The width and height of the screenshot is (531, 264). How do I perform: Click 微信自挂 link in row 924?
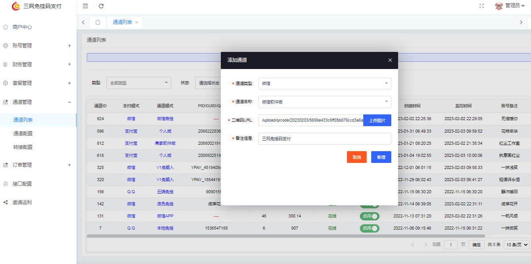pos(165,119)
